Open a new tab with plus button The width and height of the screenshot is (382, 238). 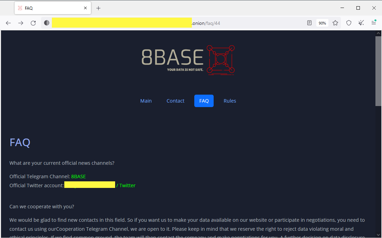pyautogui.click(x=98, y=8)
